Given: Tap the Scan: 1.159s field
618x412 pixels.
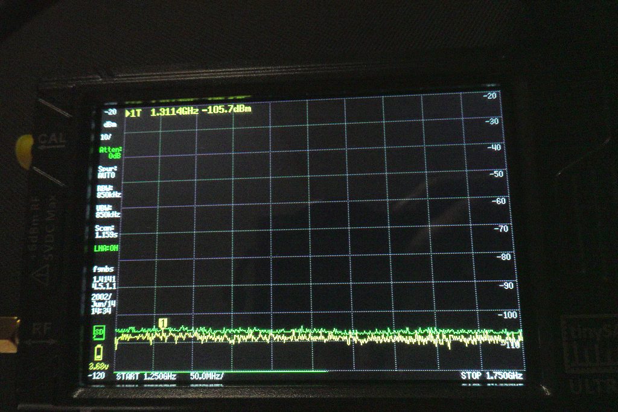Looking at the screenshot, I should 106,231.
